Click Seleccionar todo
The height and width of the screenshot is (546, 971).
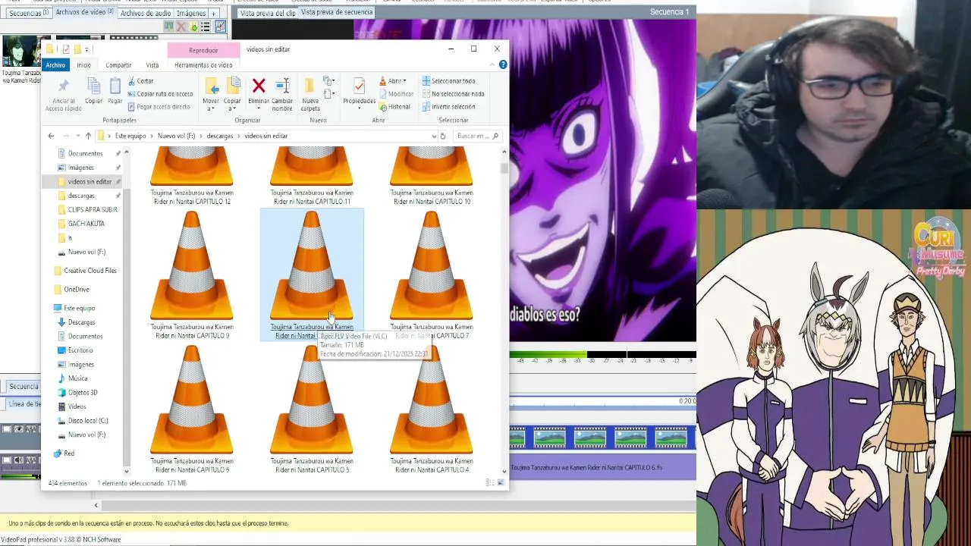click(448, 81)
